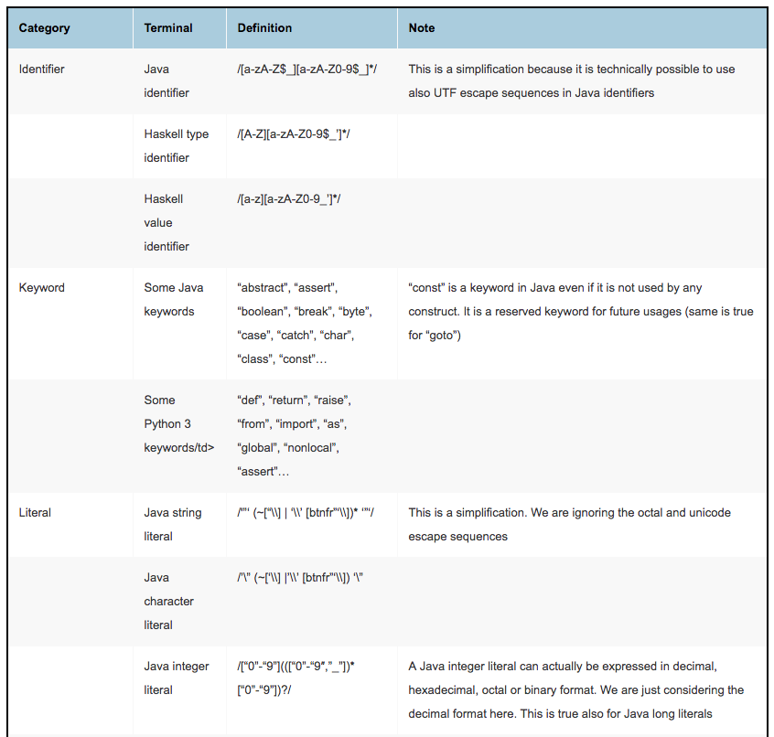Viewport: 774px width, 737px height.
Task: Click the Definition column header
Action: [x=263, y=28]
